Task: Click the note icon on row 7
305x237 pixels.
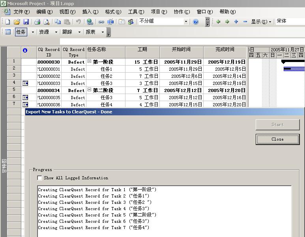Action: pos(25,104)
